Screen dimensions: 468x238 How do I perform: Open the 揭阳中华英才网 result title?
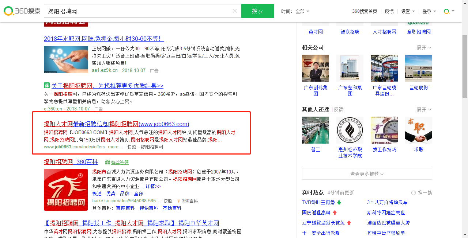(132, 223)
